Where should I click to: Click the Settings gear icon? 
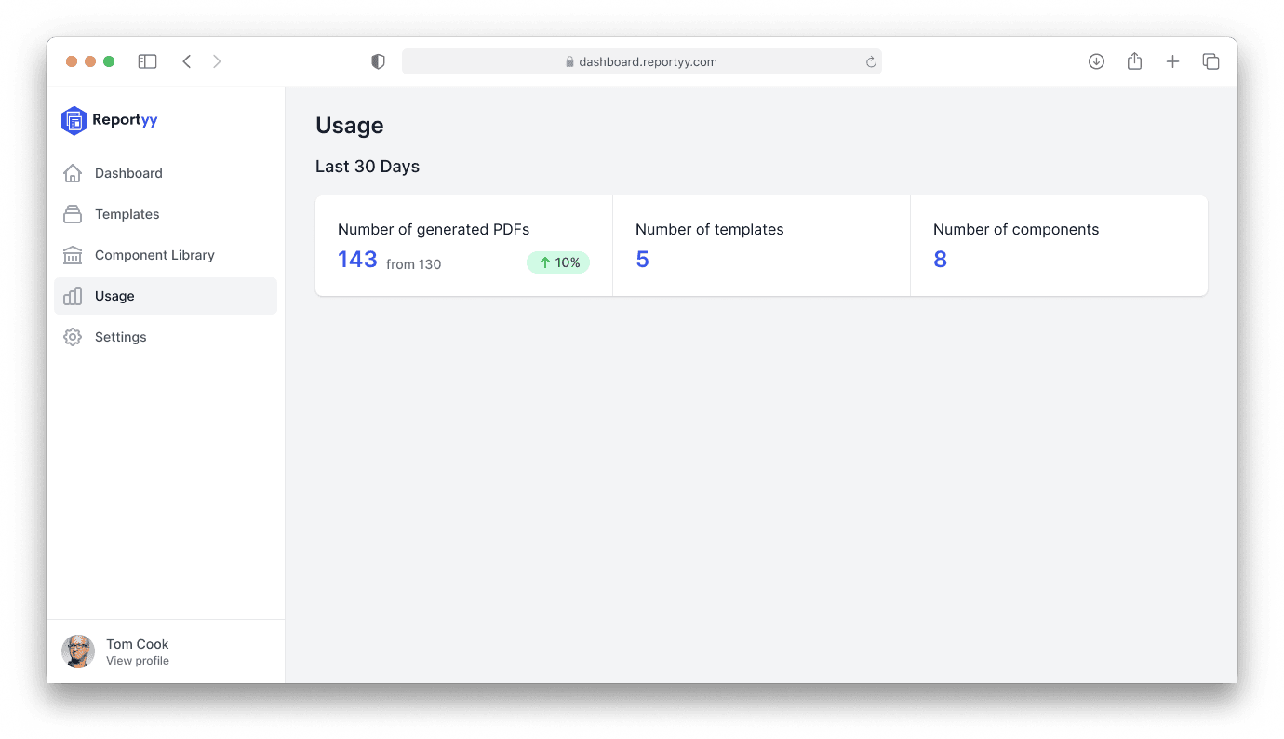pyautogui.click(x=73, y=337)
